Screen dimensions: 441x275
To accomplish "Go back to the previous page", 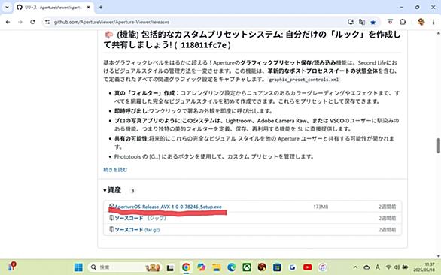I will click(8, 22).
